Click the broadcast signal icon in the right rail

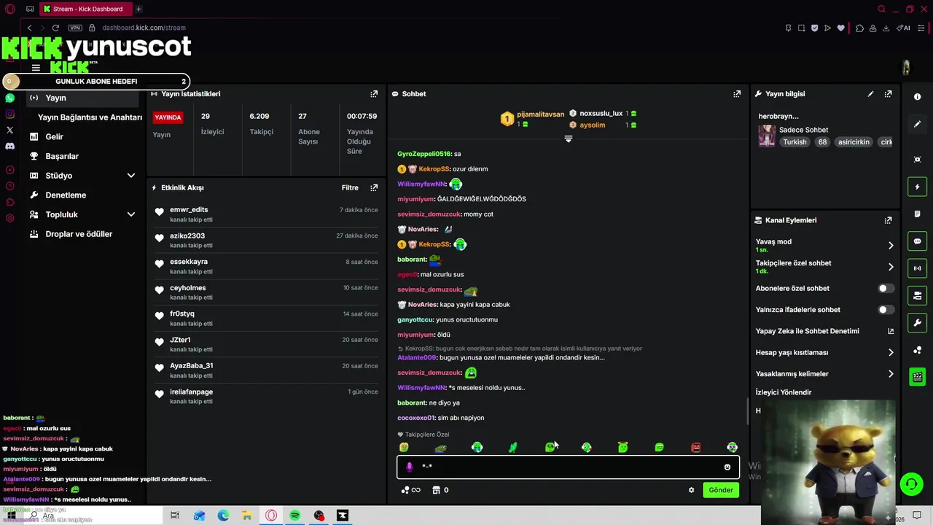point(918,268)
